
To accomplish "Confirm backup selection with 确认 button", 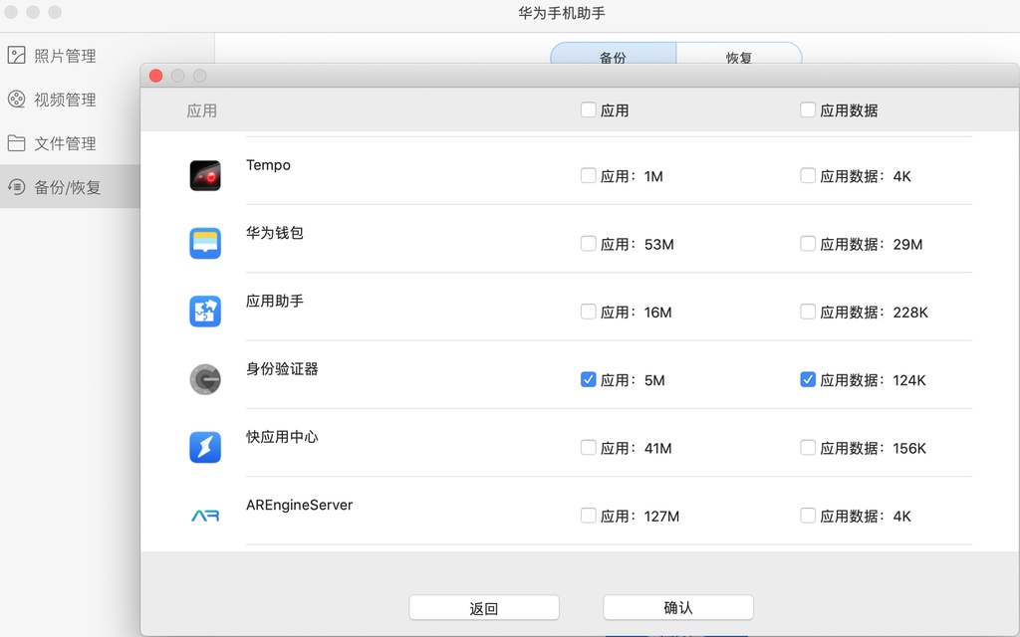I will 677,607.
